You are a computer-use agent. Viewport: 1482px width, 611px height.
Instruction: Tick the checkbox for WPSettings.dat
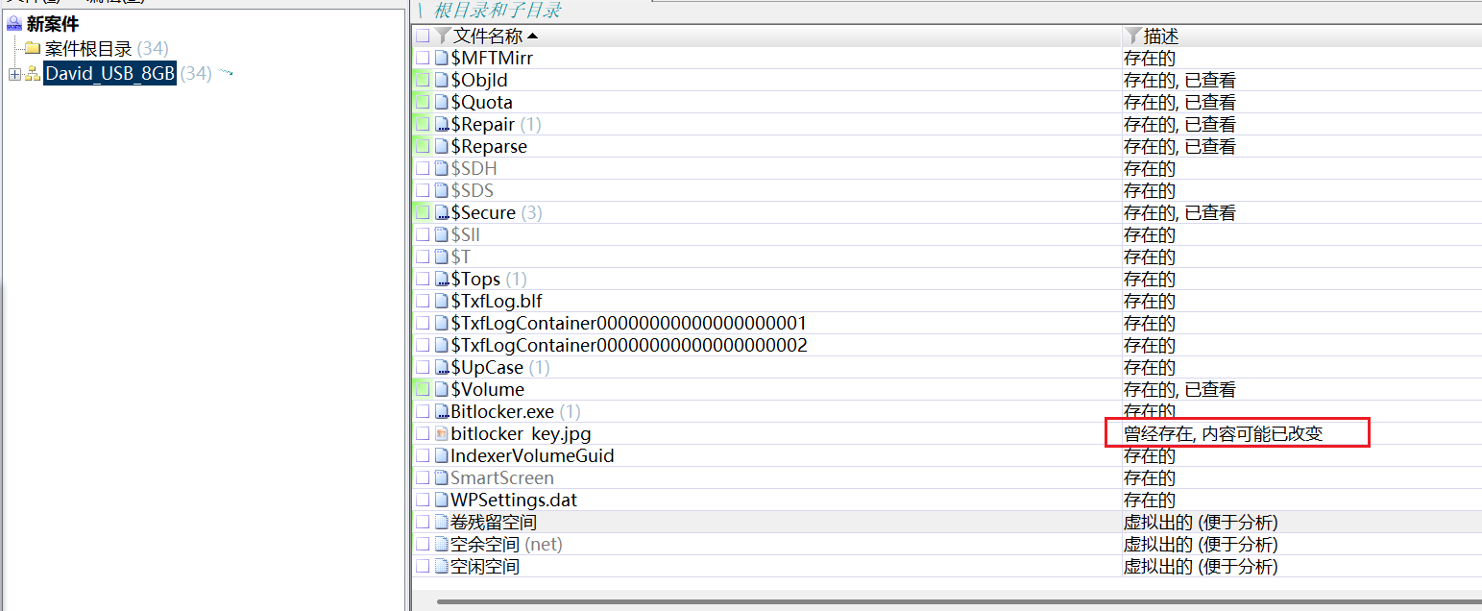[423, 501]
